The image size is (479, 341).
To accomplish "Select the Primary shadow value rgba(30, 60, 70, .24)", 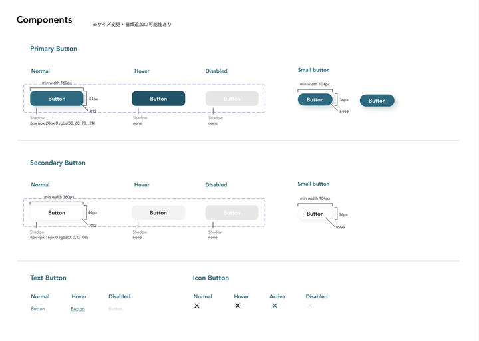I will pos(63,123).
